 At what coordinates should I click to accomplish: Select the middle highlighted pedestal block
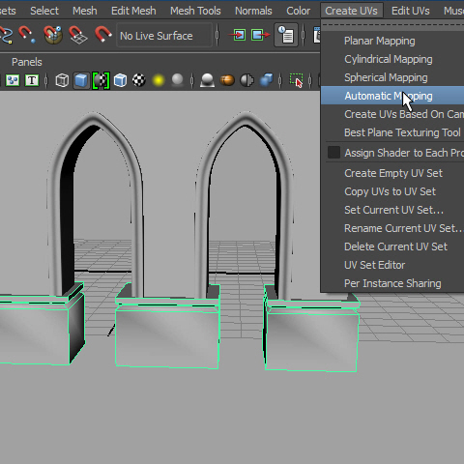coord(167,335)
